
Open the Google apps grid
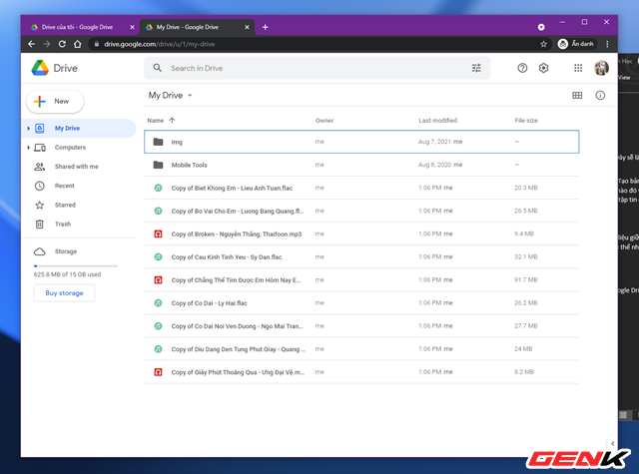[578, 68]
